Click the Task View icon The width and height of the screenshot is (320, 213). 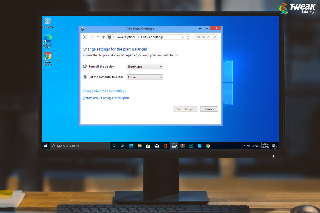122,146
